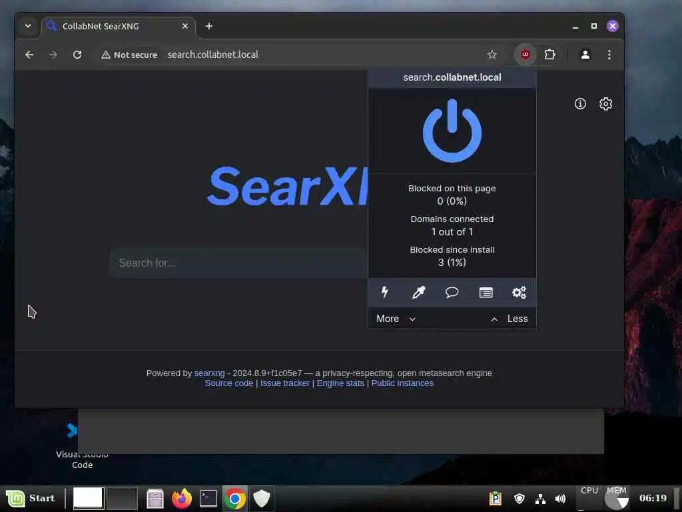This screenshot has height=512, width=682.
Task: Click the search.collabnet.local popup header
Action: pyautogui.click(x=452, y=77)
